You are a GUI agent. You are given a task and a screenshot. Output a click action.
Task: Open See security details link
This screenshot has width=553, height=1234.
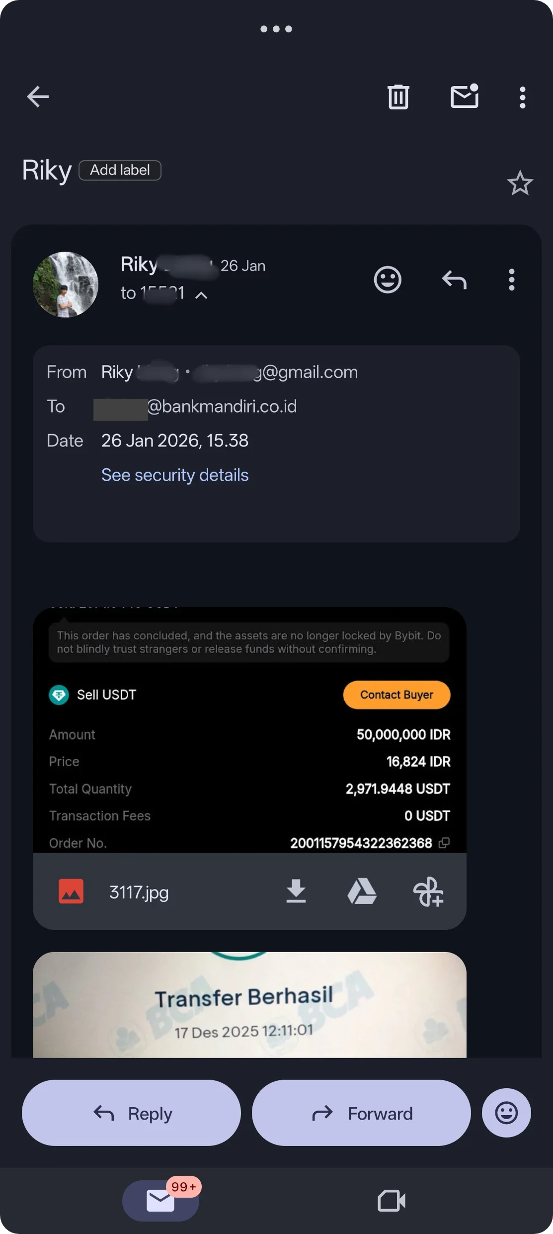pyautogui.click(x=175, y=475)
